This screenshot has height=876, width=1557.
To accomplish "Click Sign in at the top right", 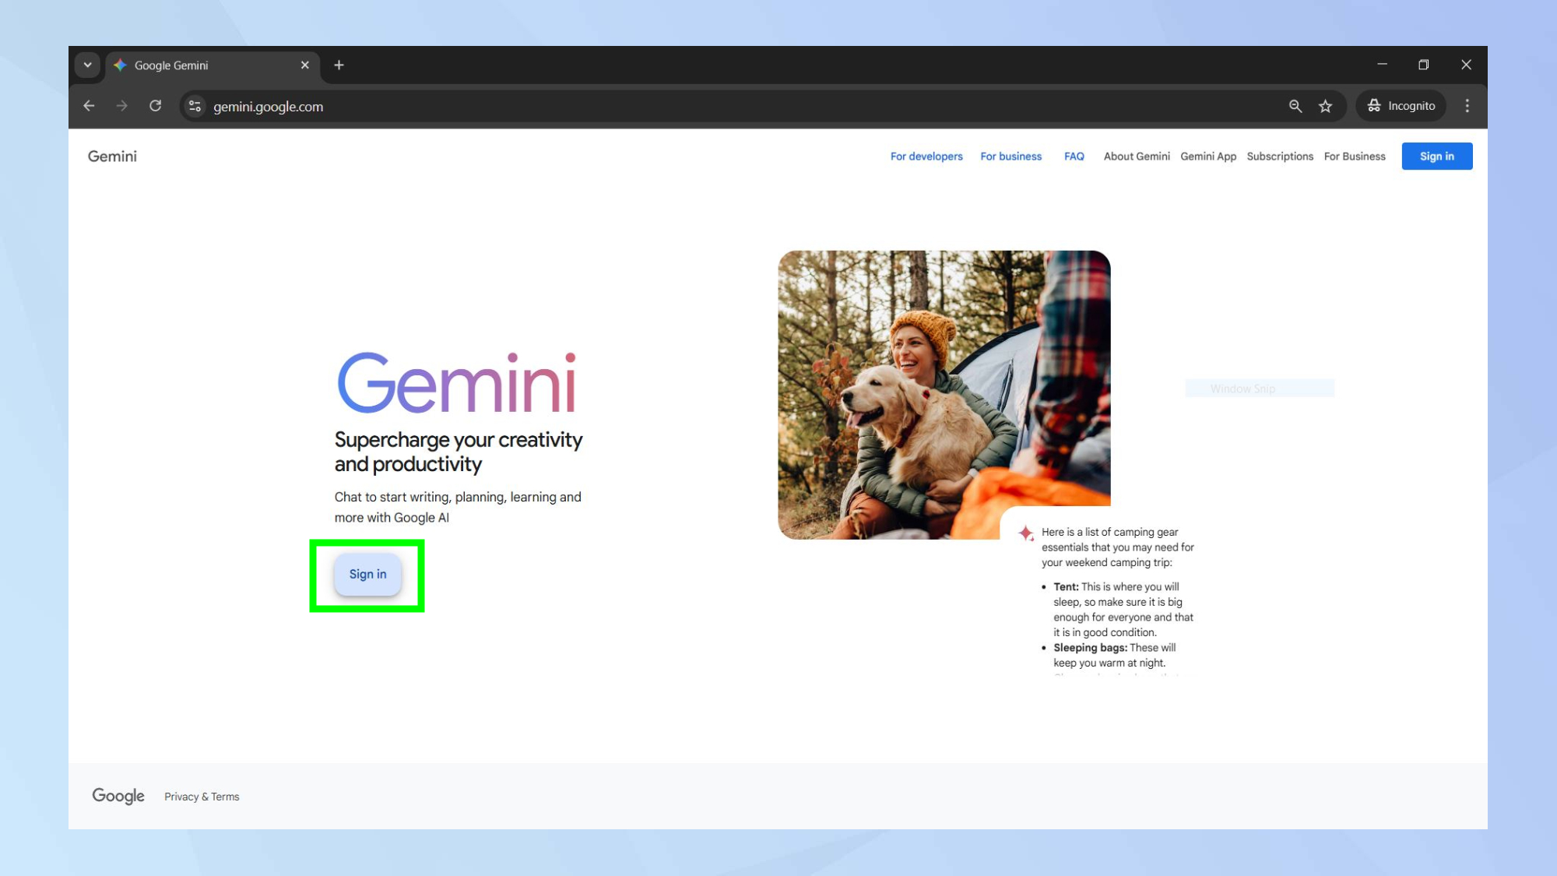I will [x=1436, y=156].
